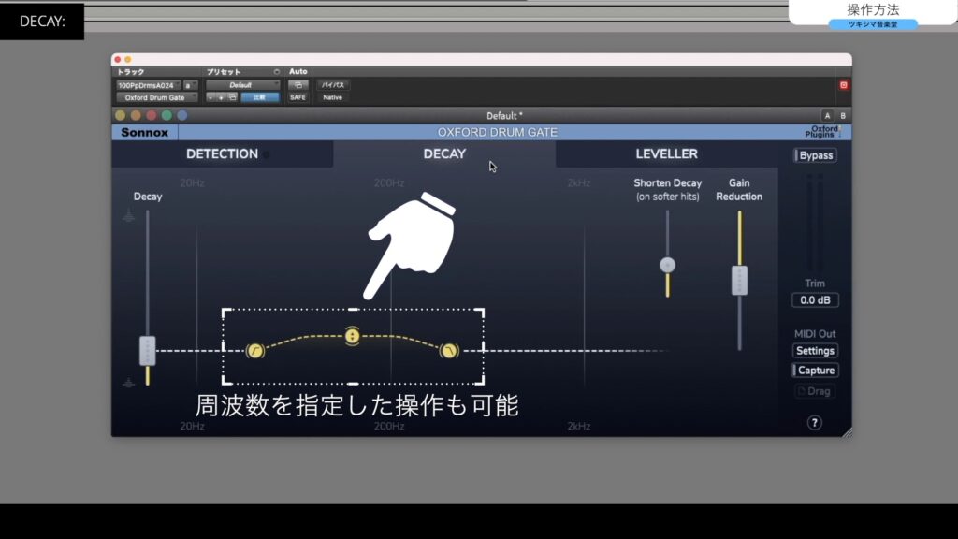958x539 pixels.
Task: Open the preset settings folder icon
Action: [232, 97]
